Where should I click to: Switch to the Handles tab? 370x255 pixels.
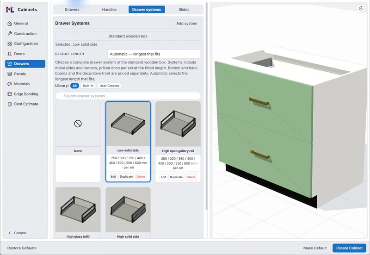point(109,9)
